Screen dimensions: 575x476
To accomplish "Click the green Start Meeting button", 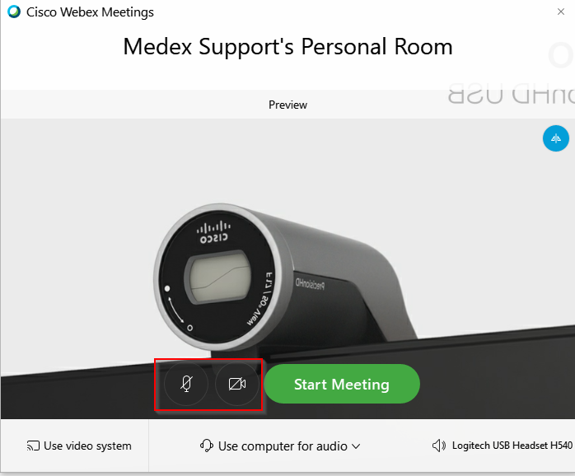I will 342,384.
